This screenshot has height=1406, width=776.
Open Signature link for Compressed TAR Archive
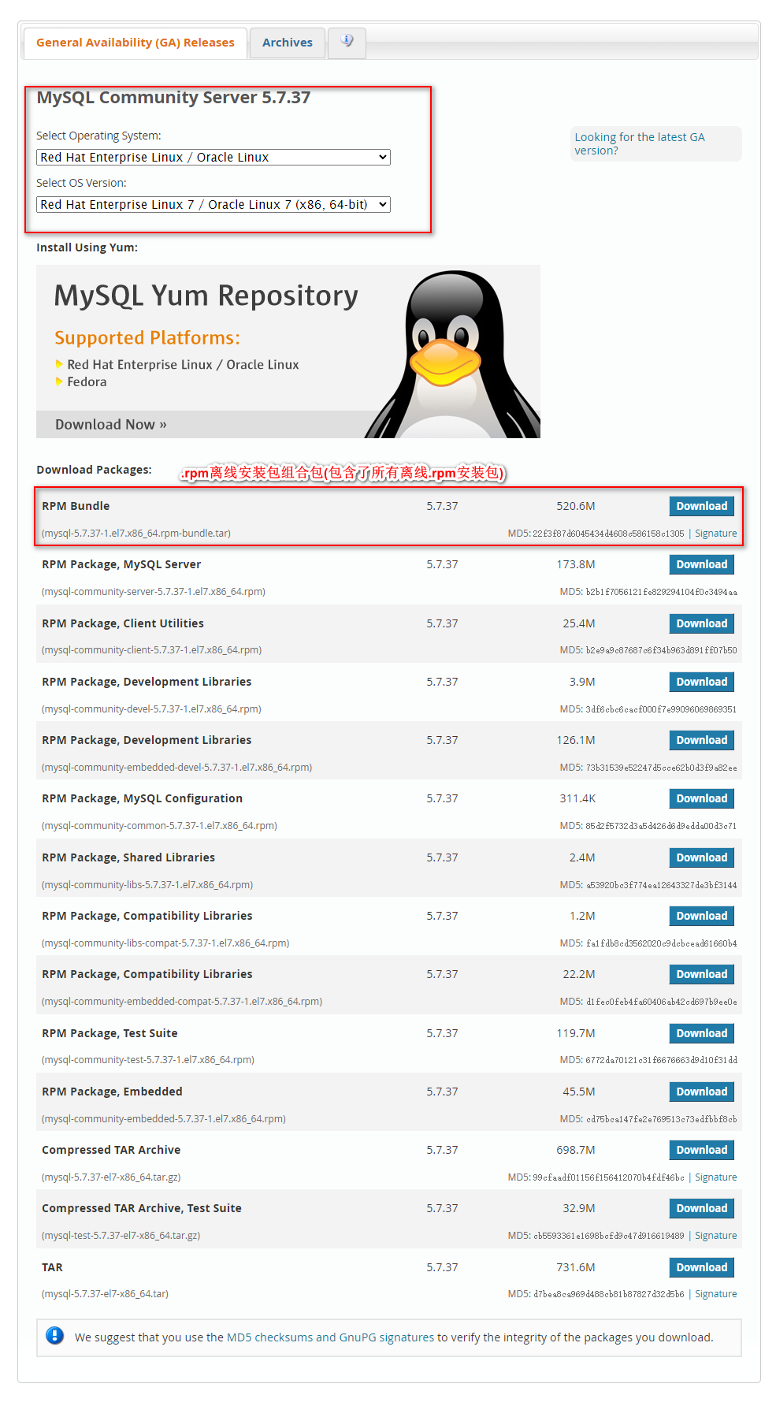[x=716, y=1177]
